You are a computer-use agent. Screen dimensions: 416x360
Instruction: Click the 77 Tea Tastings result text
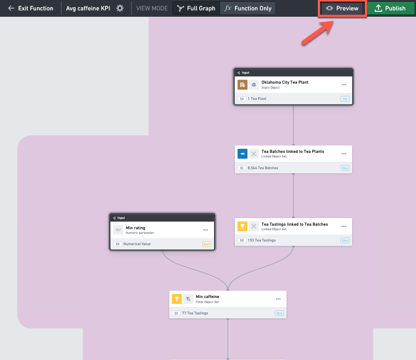pos(195,313)
